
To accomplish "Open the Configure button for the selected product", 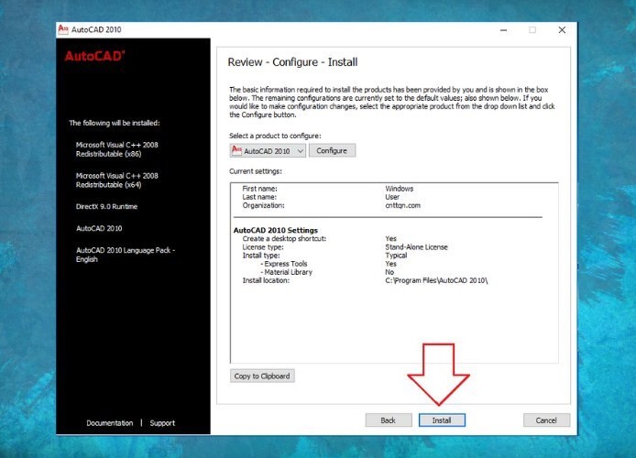I will coord(332,150).
